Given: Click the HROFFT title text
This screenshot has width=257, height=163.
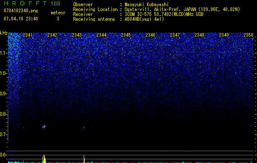Looking at the screenshot, I should (x=25, y=3).
